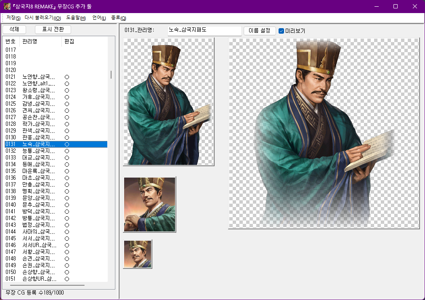Select row 0132 능통
The width and height of the screenshot is (425, 300).
56,151
